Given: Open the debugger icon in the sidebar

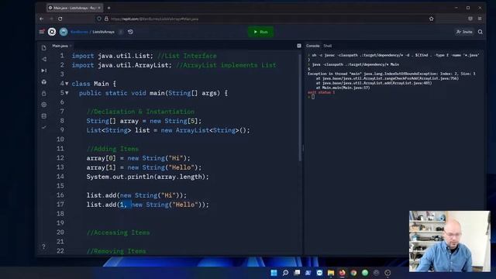Looking at the screenshot, I should tap(43, 71).
